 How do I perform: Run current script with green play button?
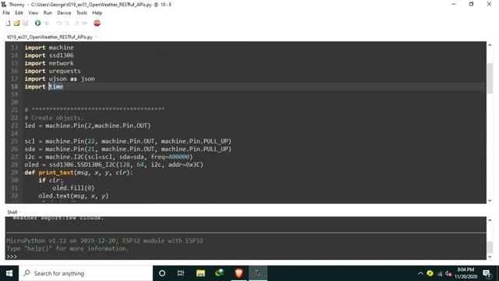tap(37, 23)
